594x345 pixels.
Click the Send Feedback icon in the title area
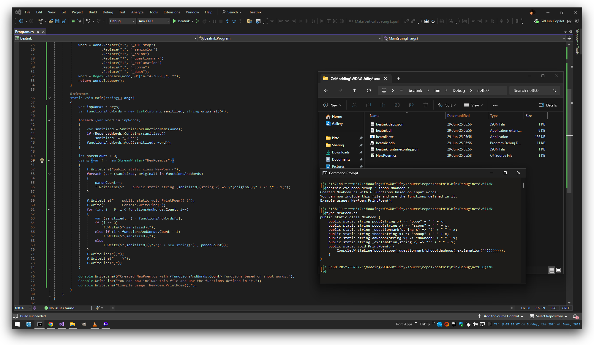point(577,21)
